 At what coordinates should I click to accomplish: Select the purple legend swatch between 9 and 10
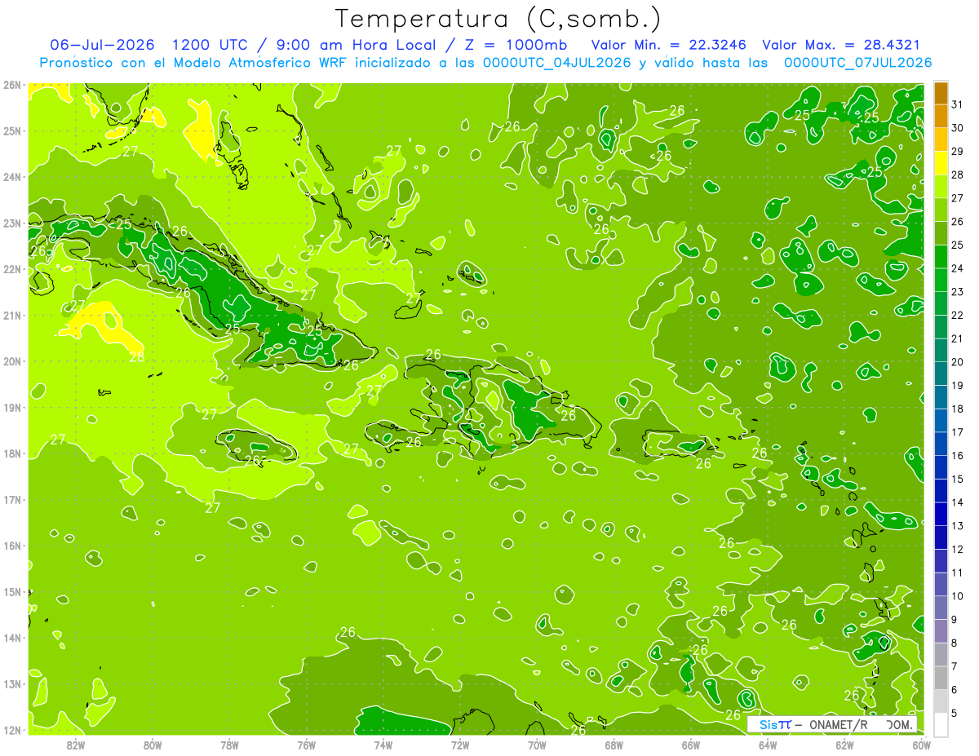click(941, 608)
